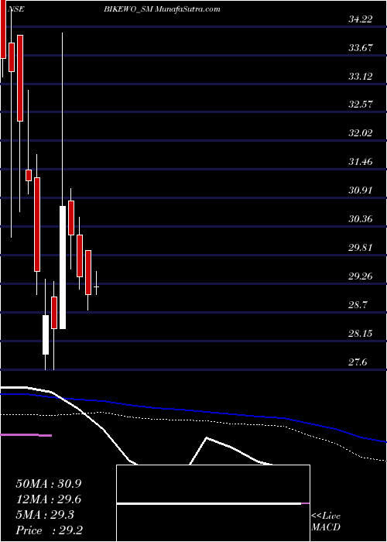Click the 12MA : 29.6 readout
This screenshot has width=387, height=542.
pyautogui.click(x=48, y=499)
